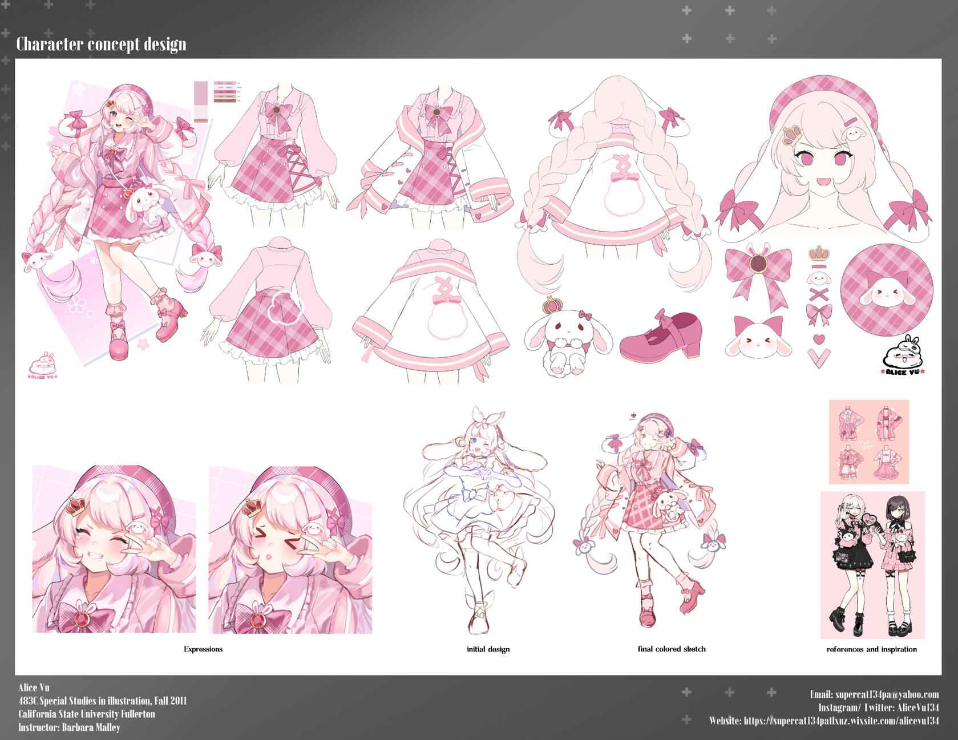958x740 pixels.
Task: Click the pink crossed-ribbon X icon
Action: pyautogui.click(x=819, y=295)
